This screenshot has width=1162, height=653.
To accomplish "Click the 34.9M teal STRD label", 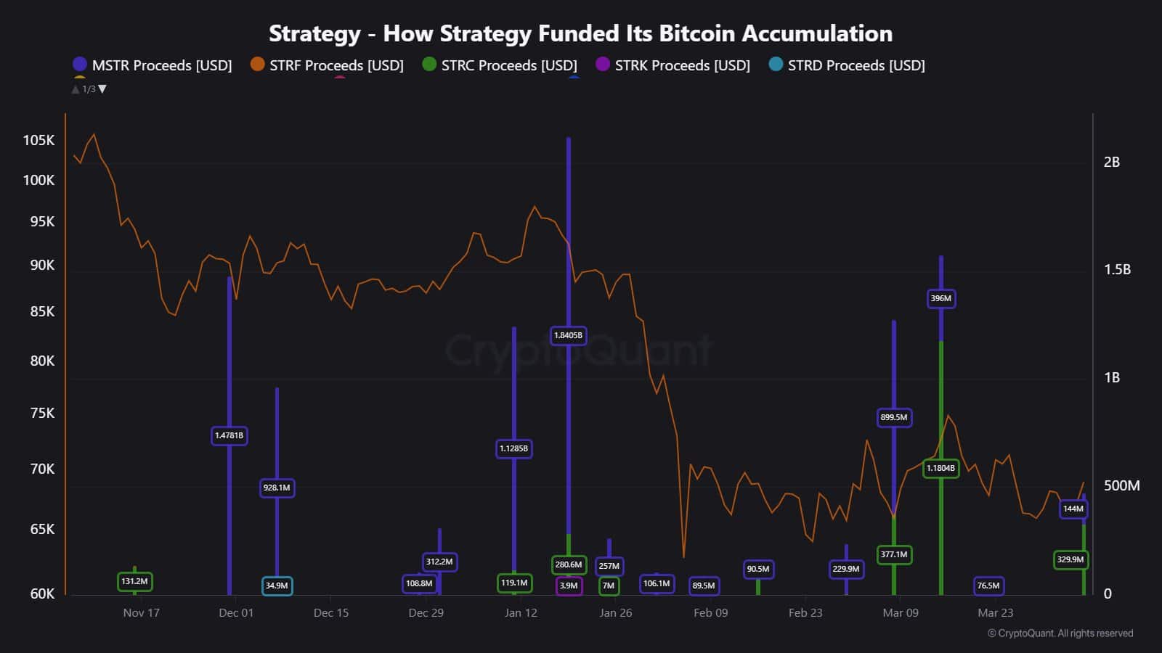I will tap(277, 586).
